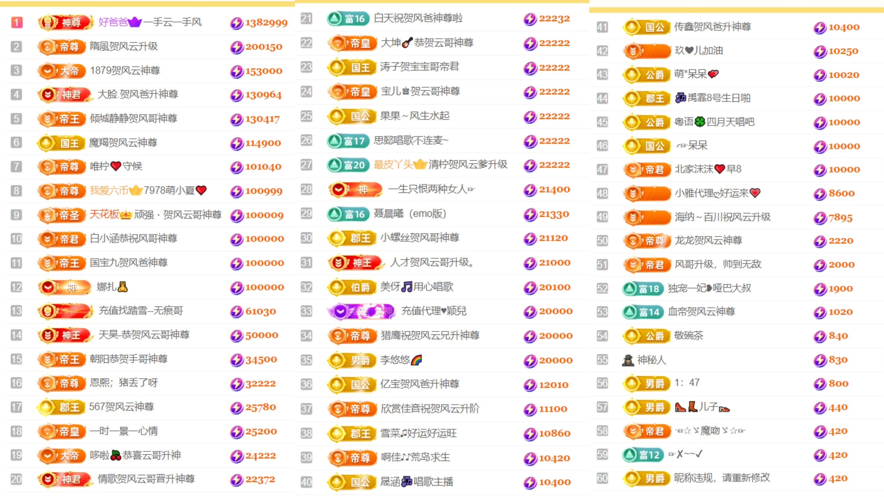Select username 敬碗茶
884x497 pixels.
689,335
